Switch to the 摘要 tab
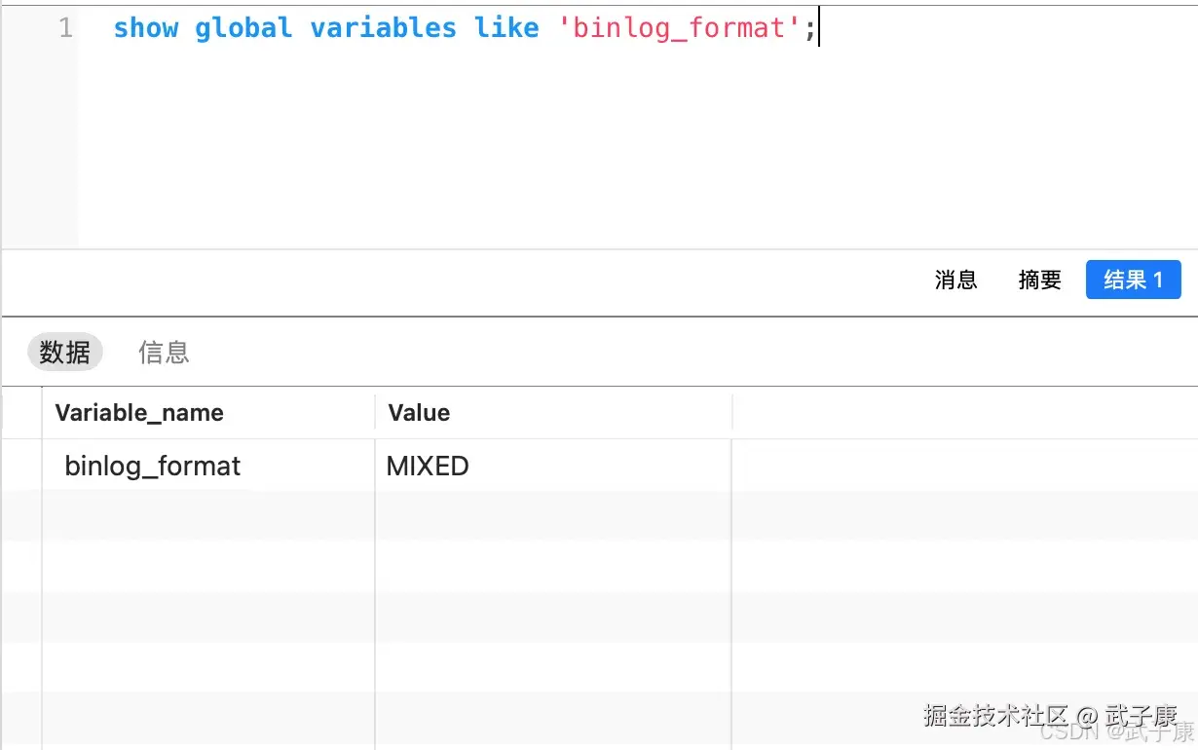The width and height of the screenshot is (1198, 750). pyautogui.click(x=1039, y=281)
